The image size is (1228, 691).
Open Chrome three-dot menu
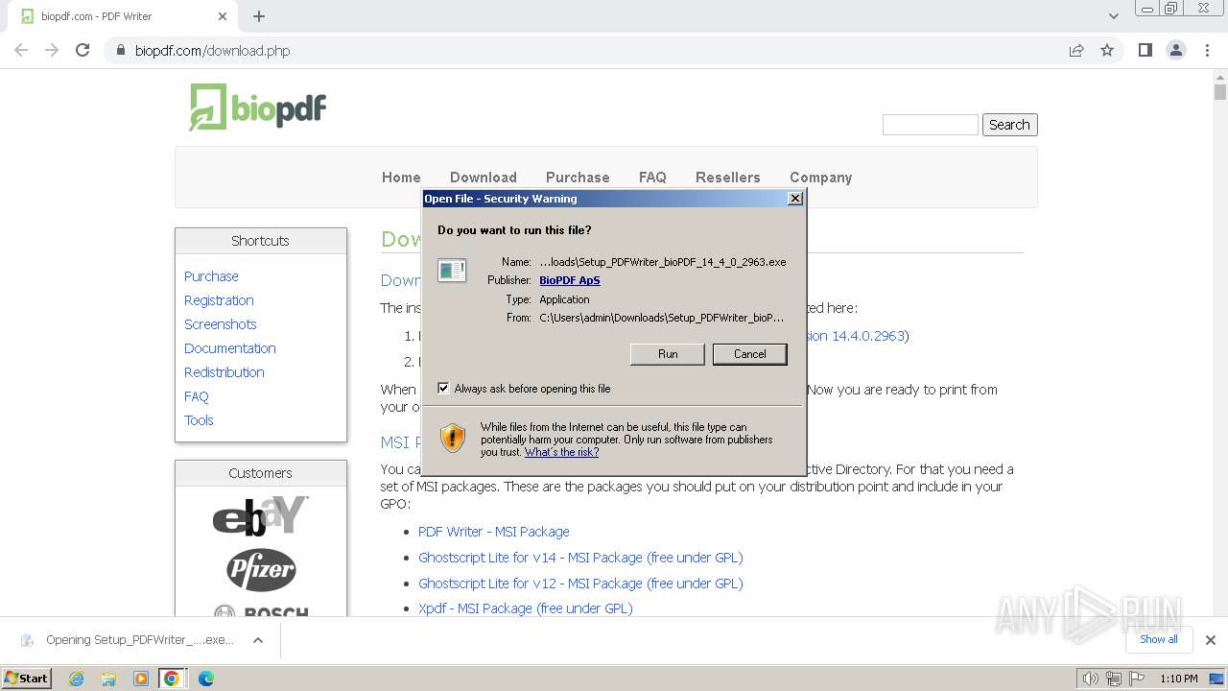pyautogui.click(x=1207, y=50)
